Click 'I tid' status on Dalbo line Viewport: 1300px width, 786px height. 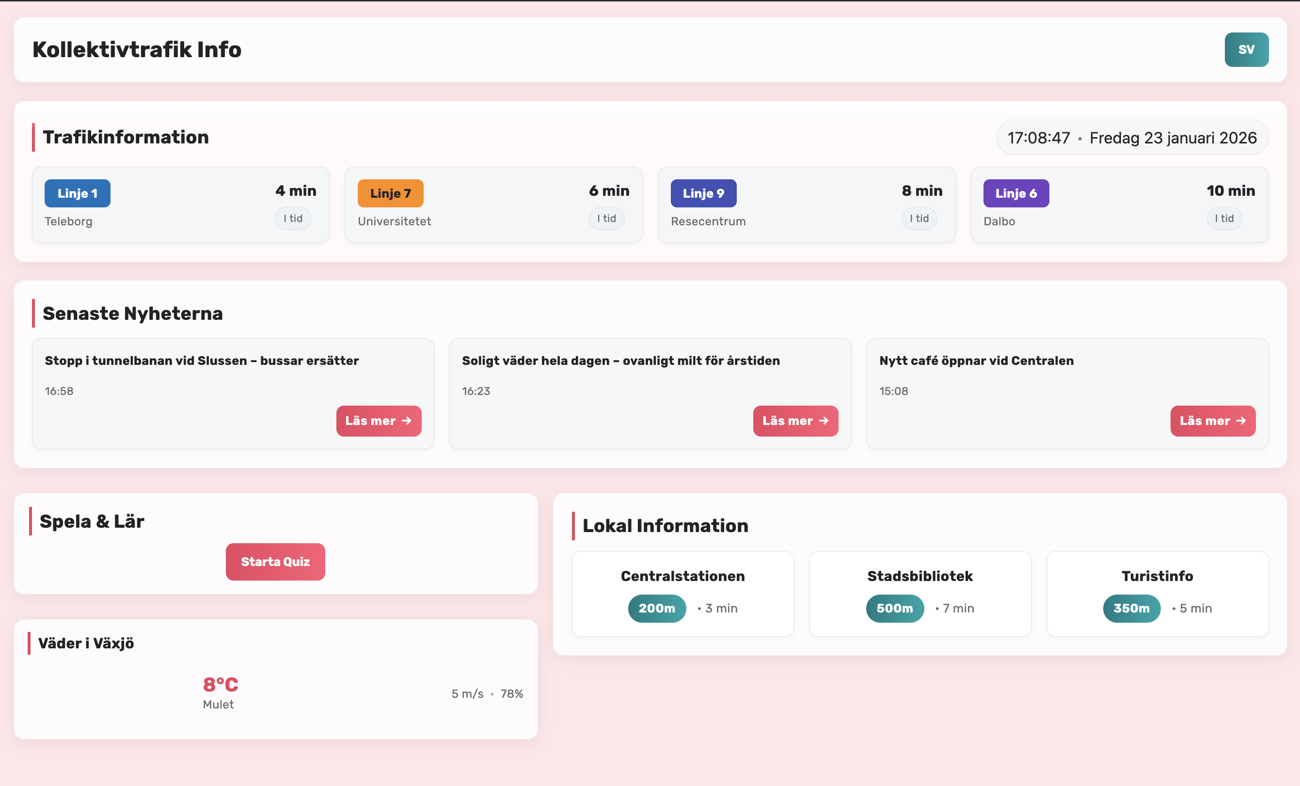tap(1223, 219)
